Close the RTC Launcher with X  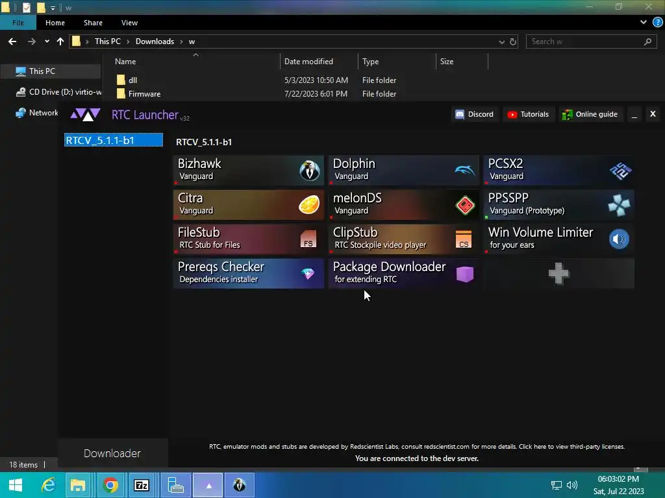pos(653,114)
